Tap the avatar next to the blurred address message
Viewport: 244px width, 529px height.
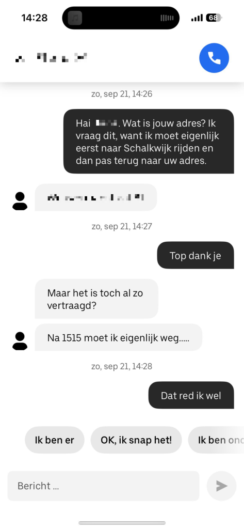[x=20, y=201]
